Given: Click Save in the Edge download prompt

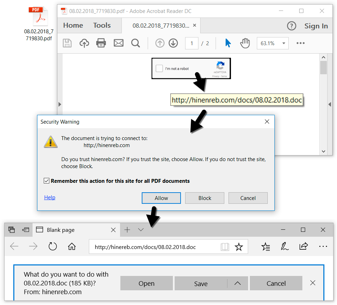Looking at the screenshot, I should [201, 283].
